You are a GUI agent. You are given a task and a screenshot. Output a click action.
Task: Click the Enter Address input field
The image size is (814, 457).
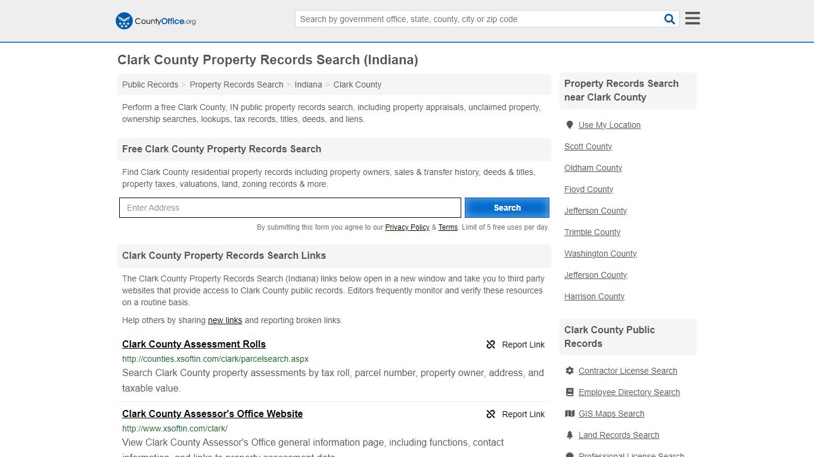click(x=290, y=208)
